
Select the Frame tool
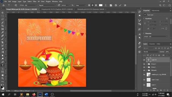(x=2, y=29)
